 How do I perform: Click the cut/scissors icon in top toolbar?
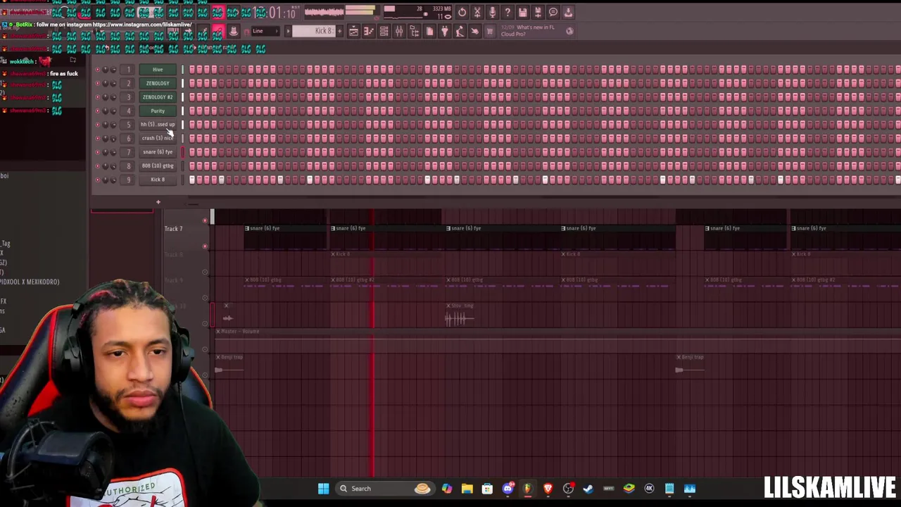pyautogui.click(x=477, y=12)
